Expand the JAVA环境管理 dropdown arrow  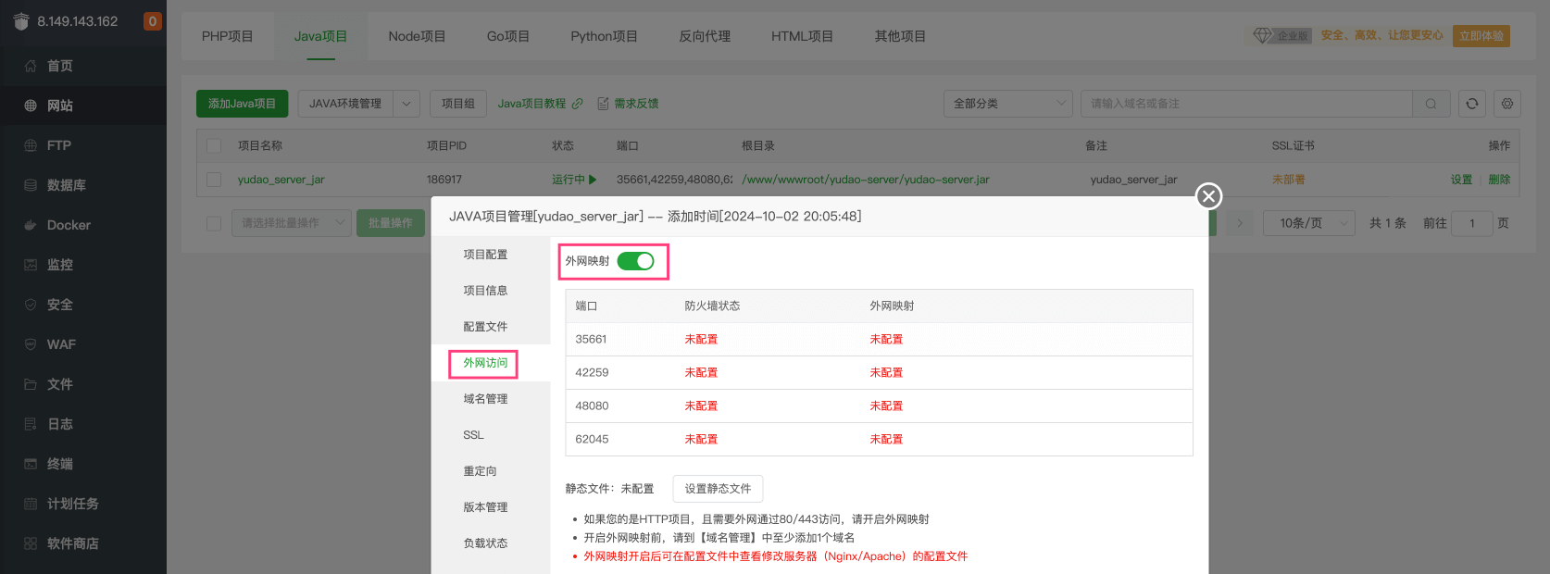click(x=406, y=104)
